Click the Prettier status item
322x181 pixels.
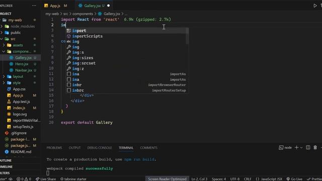coord(314,179)
